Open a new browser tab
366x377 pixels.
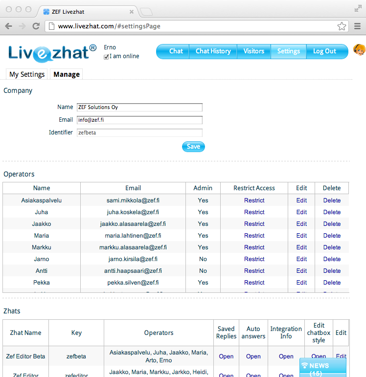point(146,12)
